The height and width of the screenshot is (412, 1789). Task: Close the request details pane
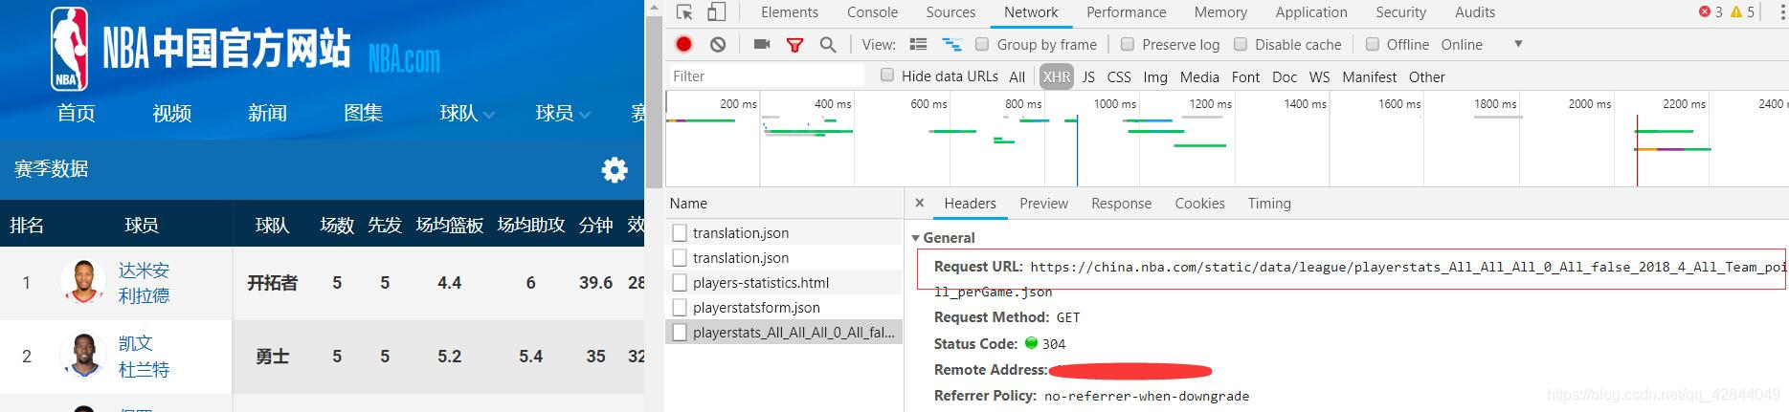(x=919, y=203)
